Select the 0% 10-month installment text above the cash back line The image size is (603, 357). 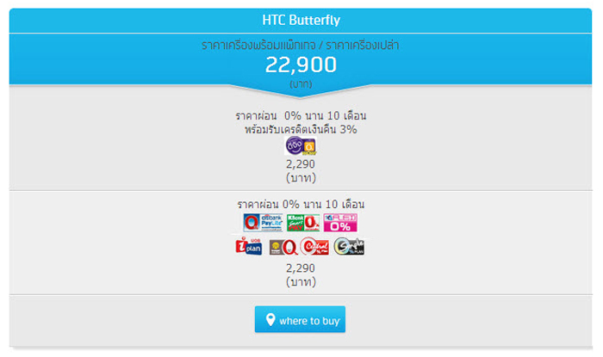301,115
